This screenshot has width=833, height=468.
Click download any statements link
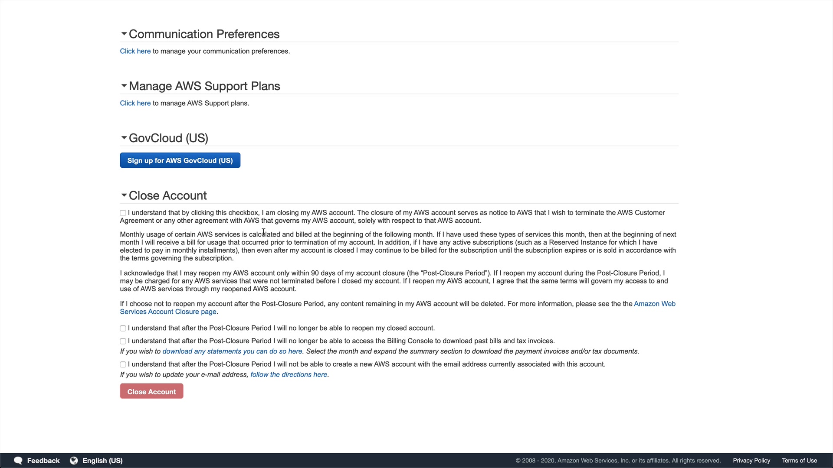pyautogui.click(x=232, y=351)
